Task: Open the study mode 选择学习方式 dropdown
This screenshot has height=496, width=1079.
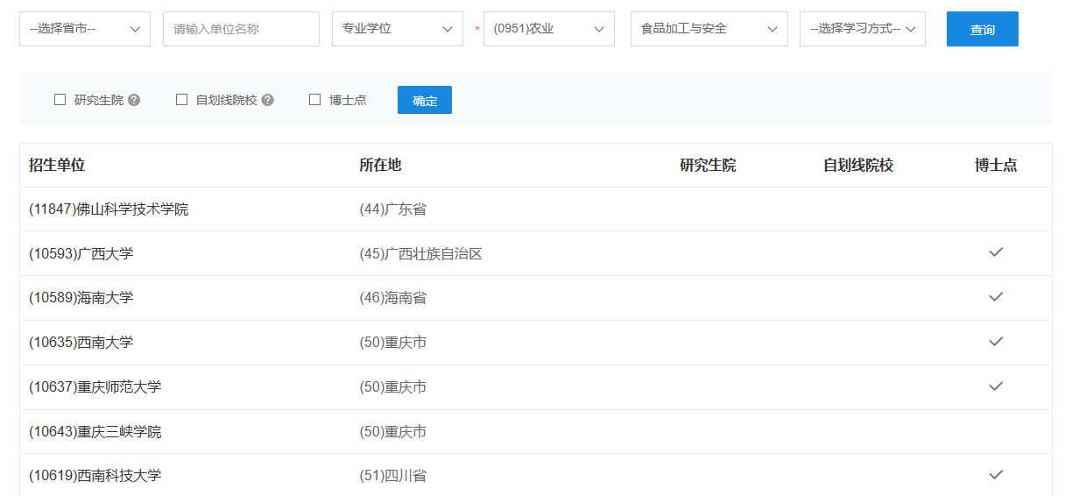Action: tap(863, 29)
